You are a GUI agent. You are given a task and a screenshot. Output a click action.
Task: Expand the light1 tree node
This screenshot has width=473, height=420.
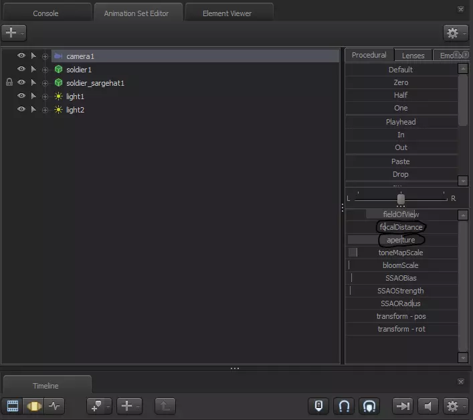(x=45, y=96)
